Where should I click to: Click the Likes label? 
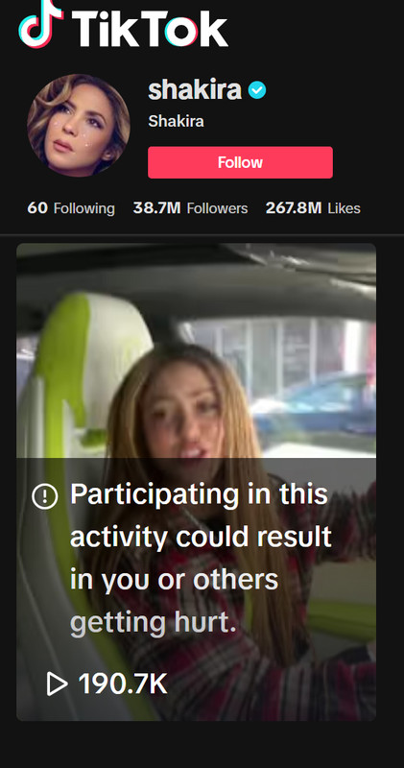344,208
